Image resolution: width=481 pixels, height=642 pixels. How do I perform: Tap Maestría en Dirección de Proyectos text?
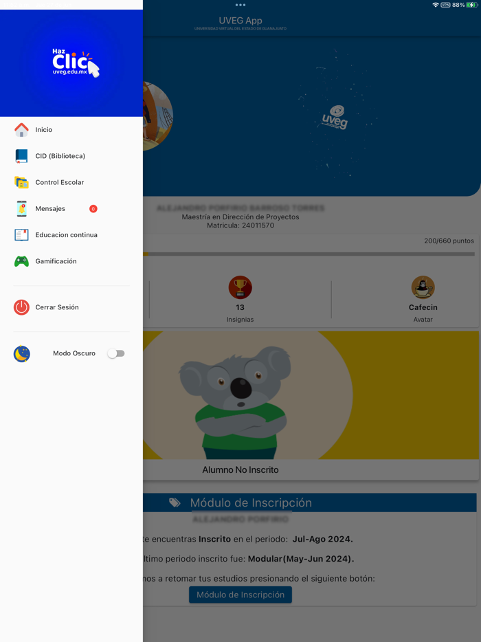click(x=240, y=217)
